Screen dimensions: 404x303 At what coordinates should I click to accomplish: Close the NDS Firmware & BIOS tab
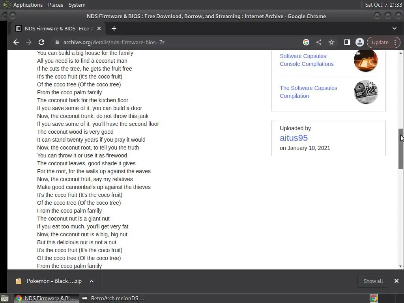pos(99,28)
